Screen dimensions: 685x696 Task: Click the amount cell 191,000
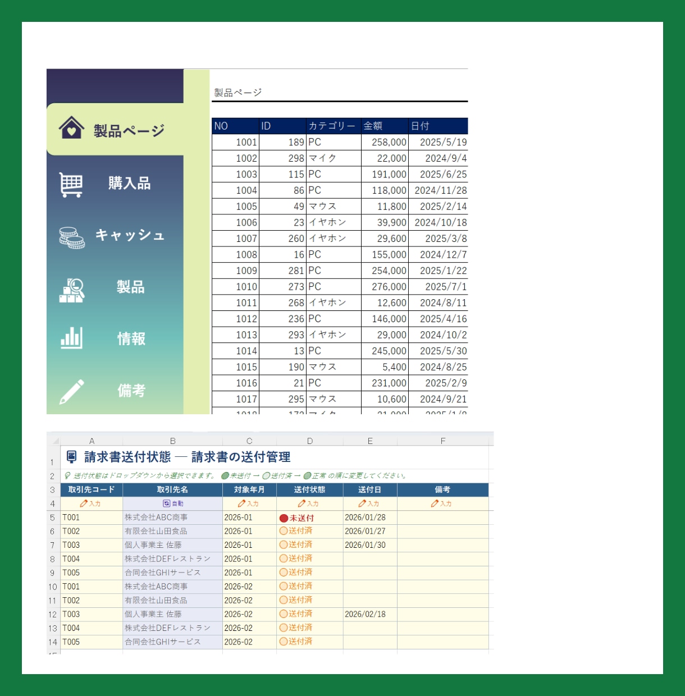click(385, 174)
